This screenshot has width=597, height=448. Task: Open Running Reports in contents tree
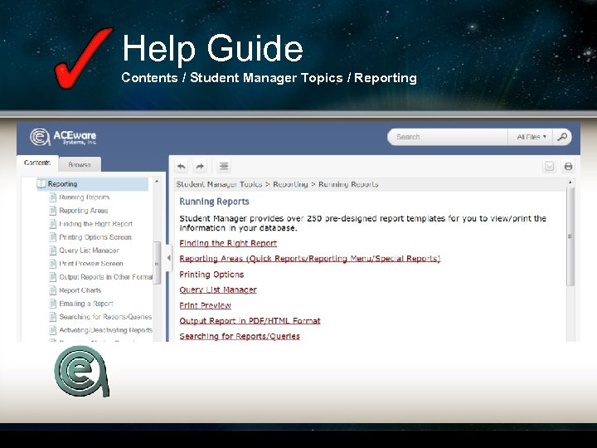[85, 197]
